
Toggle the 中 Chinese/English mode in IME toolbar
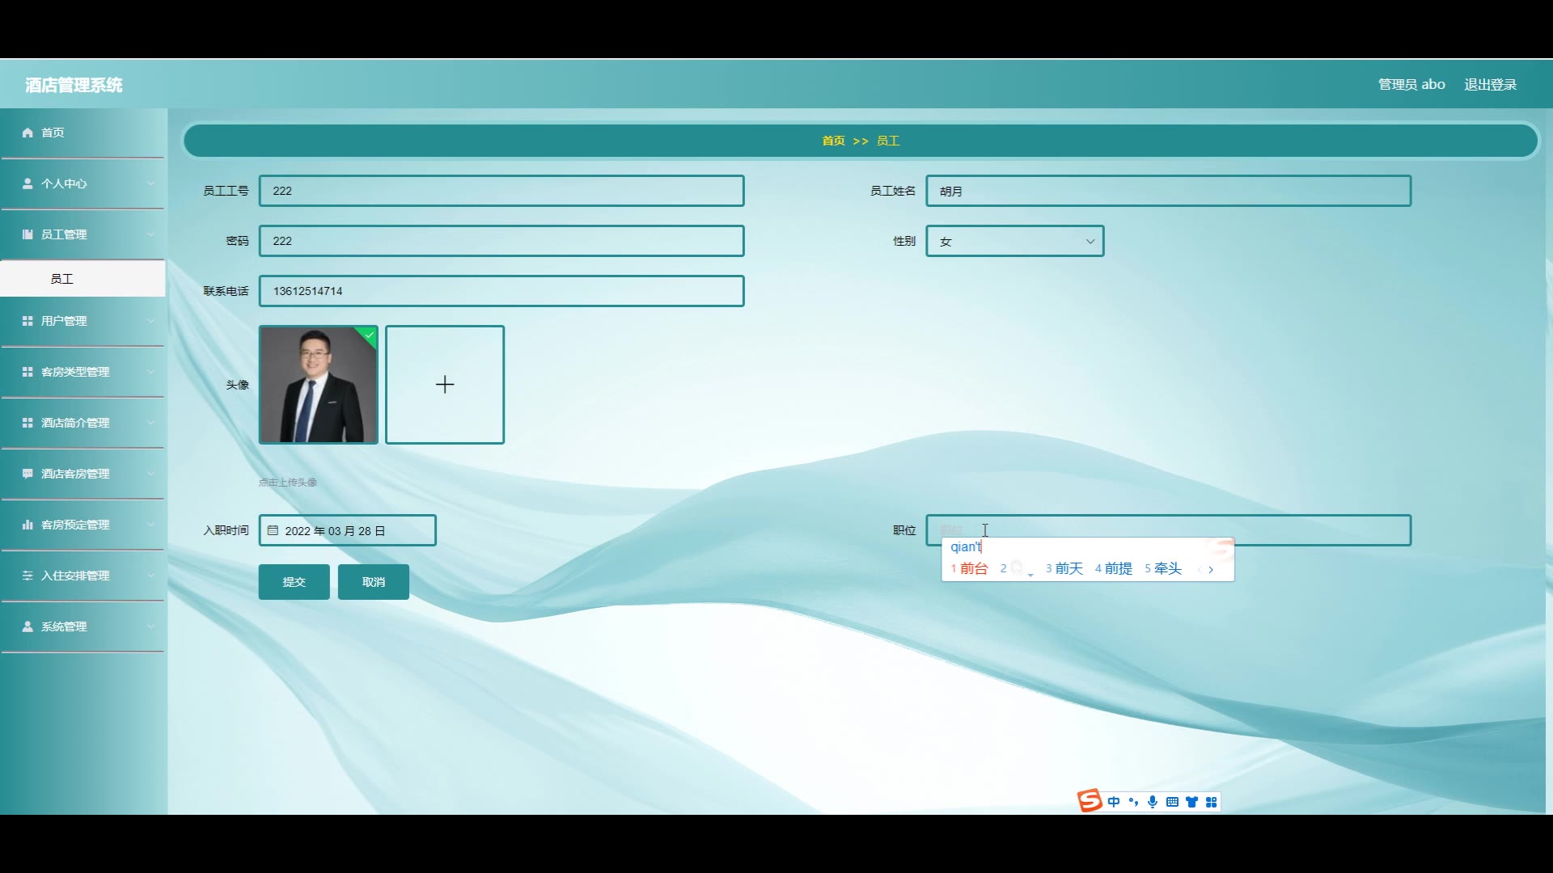point(1114,802)
